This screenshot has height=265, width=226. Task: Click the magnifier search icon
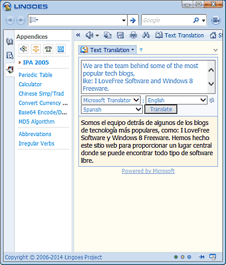coord(196,20)
